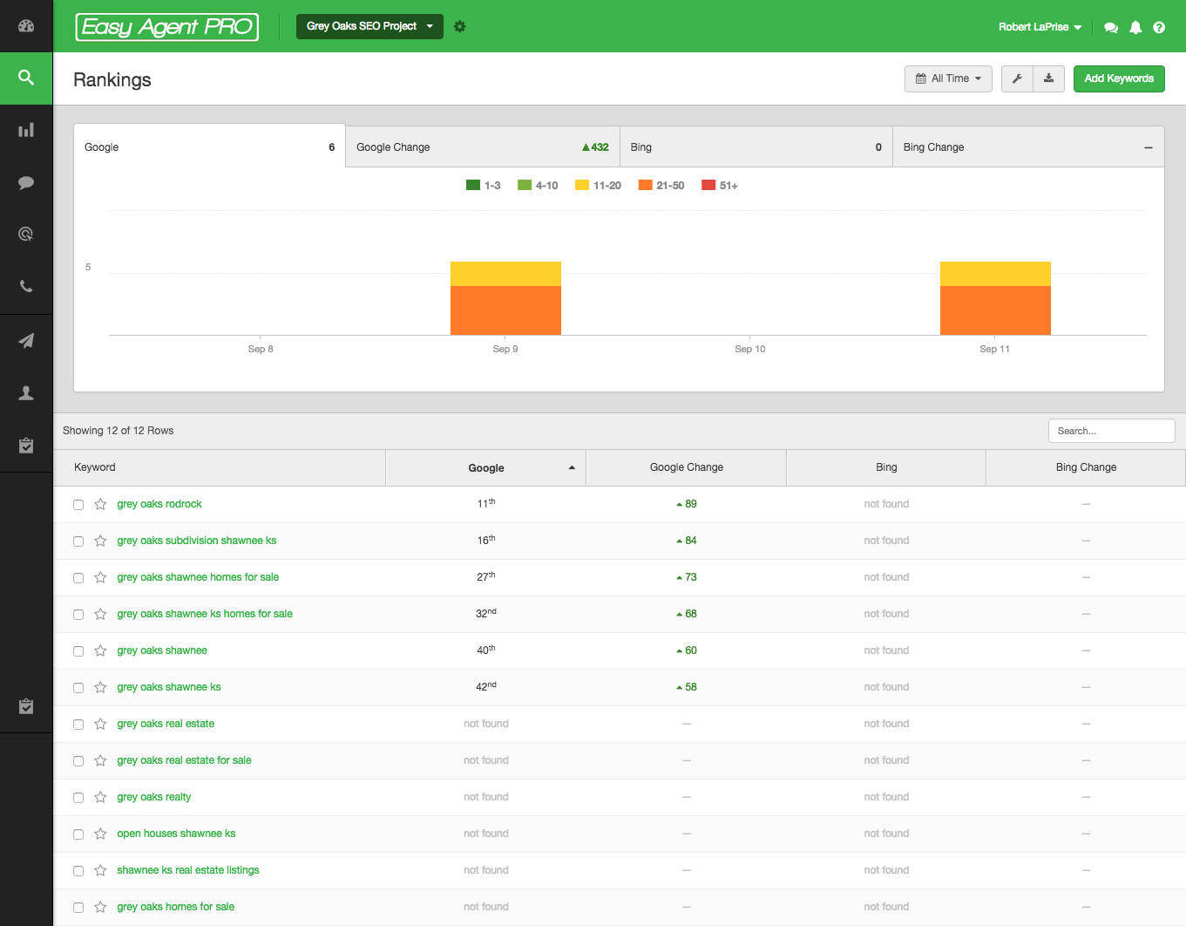
Task: Star the grey oaks shawnee keyword
Action: coord(100,650)
